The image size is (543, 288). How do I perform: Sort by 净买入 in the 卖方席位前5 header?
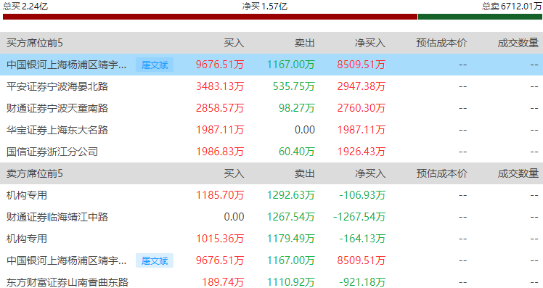370,173
